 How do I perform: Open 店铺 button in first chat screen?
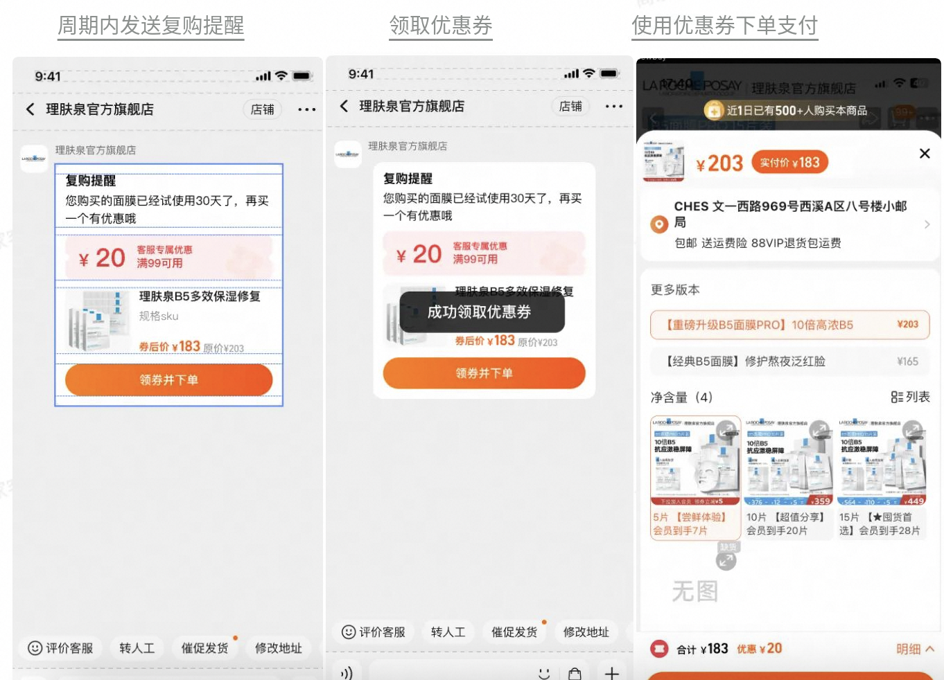click(262, 109)
